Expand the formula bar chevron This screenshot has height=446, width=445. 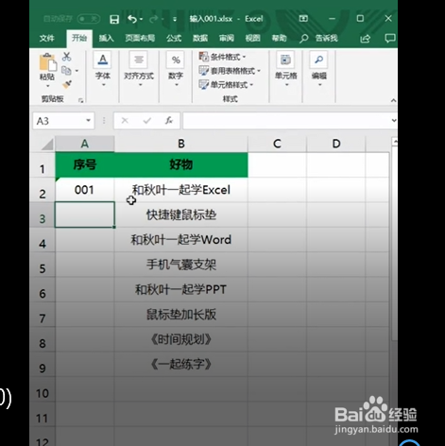pos(394,120)
